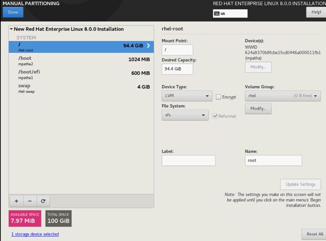This screenshot has height=241, width=326.
Task: Click Modify under Device(s)
Action: tap(258, 67)
